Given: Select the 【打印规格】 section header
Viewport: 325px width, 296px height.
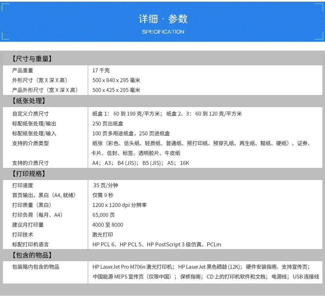Looking at the screenshot, I should (x=29, y=174).
